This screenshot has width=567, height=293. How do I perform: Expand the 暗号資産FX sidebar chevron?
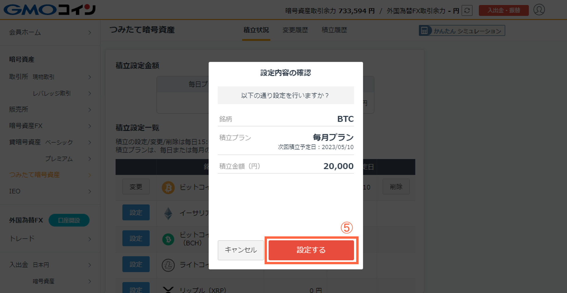tap(90, 126)
